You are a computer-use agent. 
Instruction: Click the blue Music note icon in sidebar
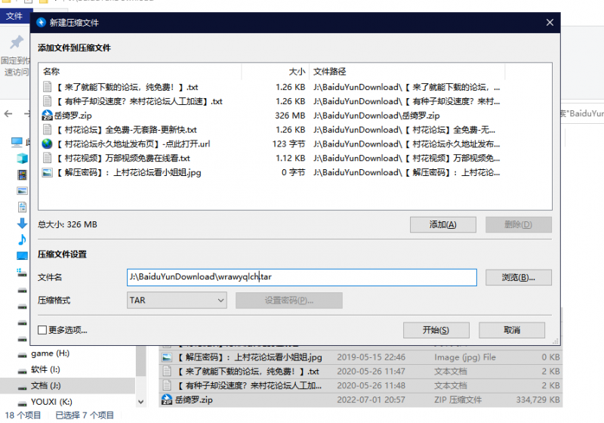click(22, 239)
